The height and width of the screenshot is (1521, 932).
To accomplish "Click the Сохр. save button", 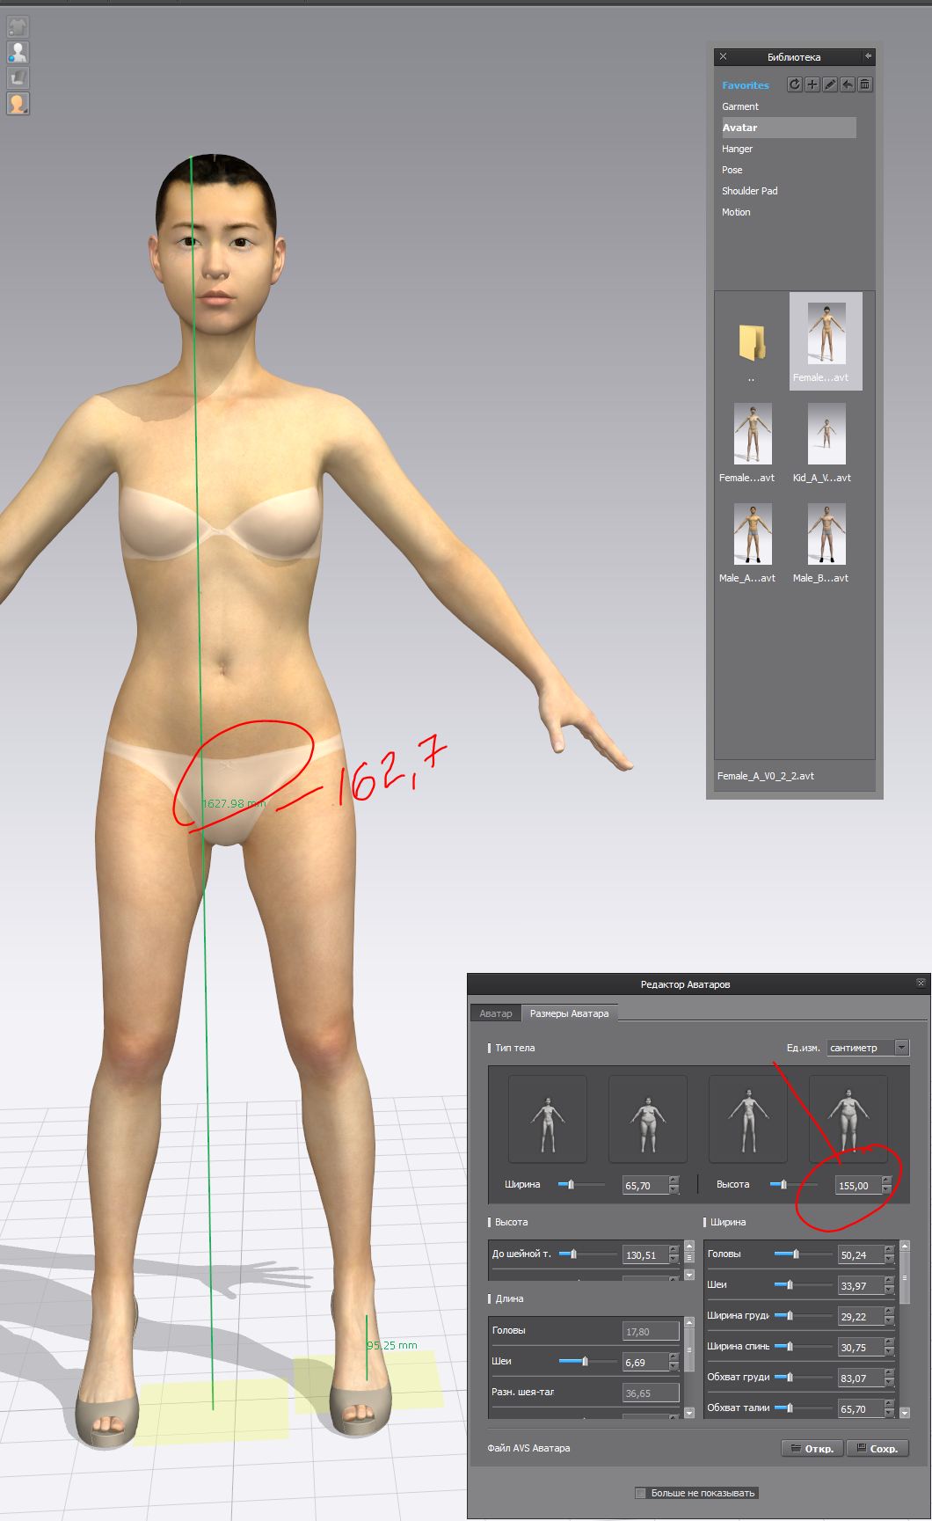I will pos(877,1448).
